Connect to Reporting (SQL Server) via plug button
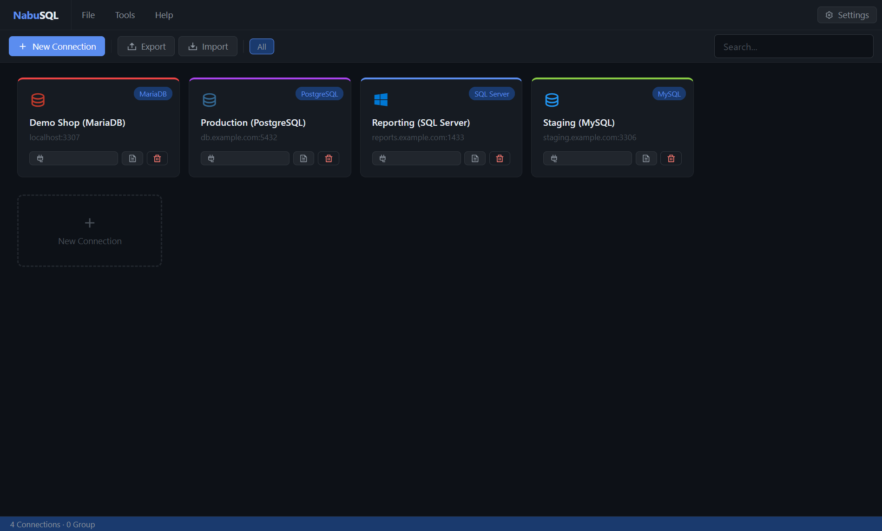 point(416,158)
